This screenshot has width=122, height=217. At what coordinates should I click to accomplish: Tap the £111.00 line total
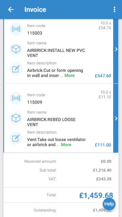coord(103,145)
